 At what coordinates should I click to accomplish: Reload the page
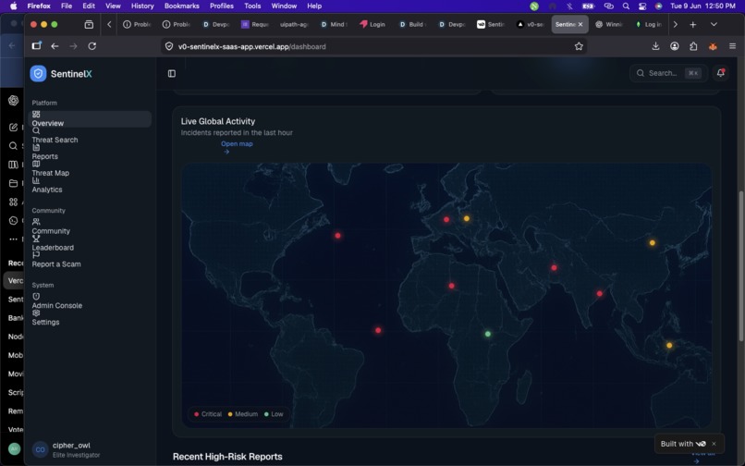point(92,46)
